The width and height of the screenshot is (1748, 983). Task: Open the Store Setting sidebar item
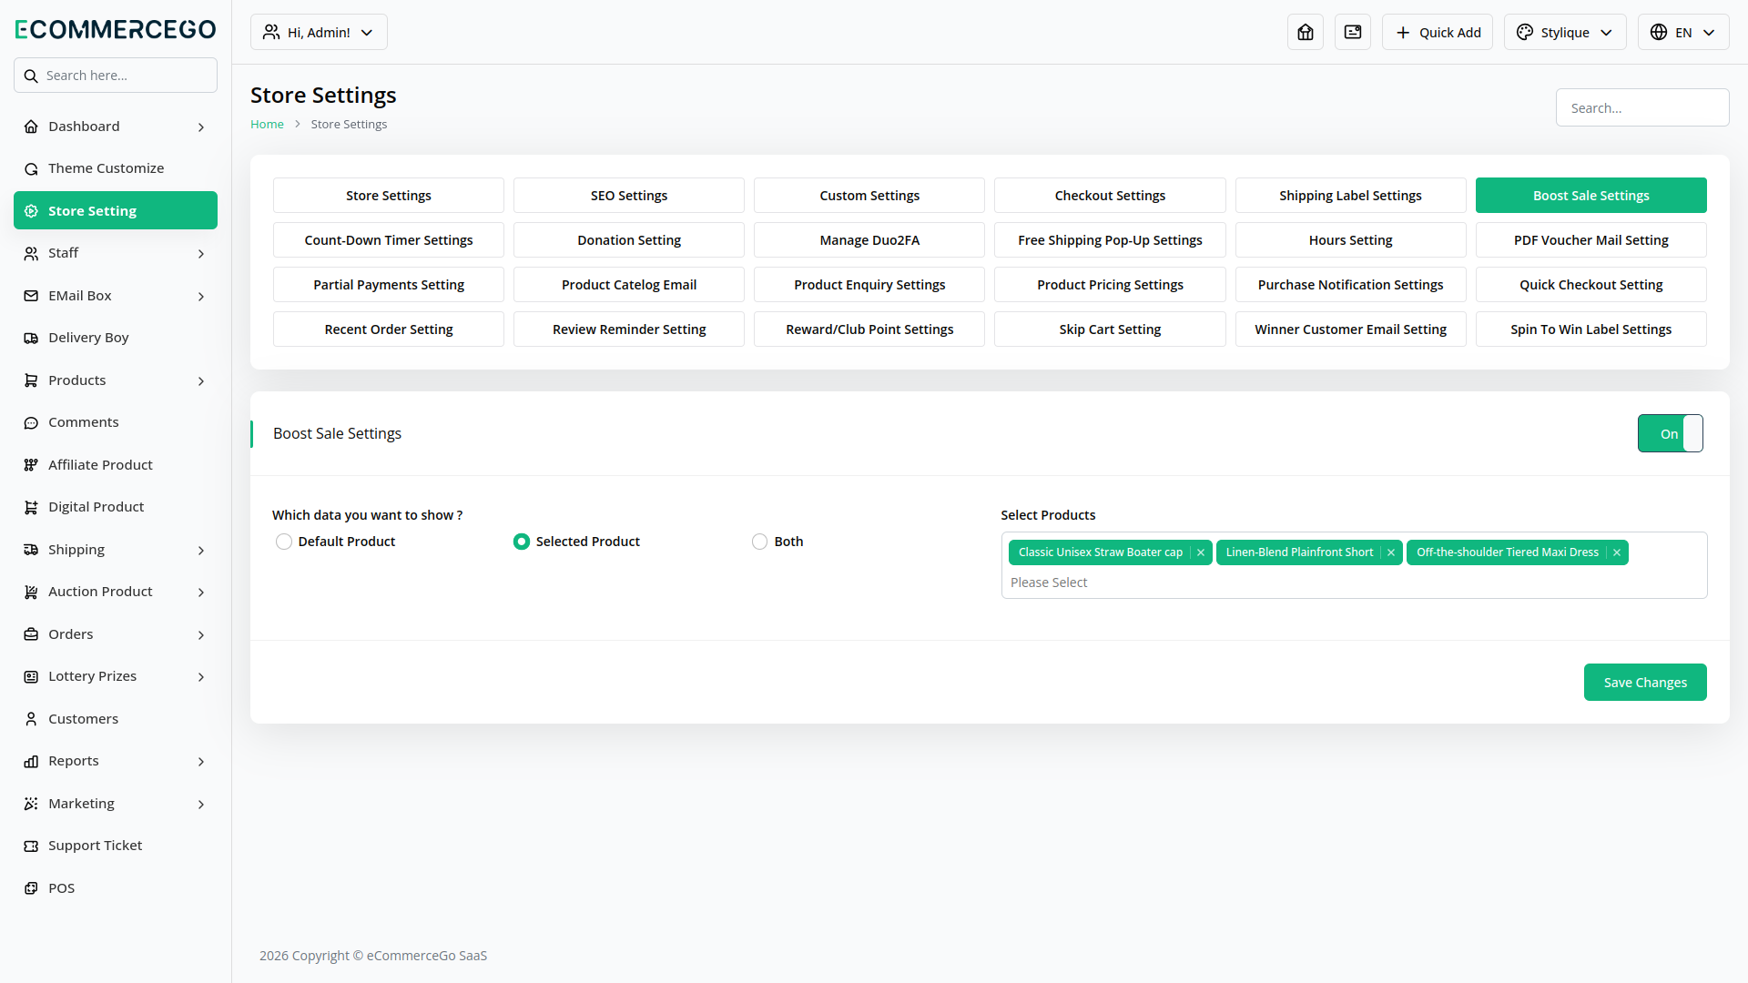click(x=116, y=210)
